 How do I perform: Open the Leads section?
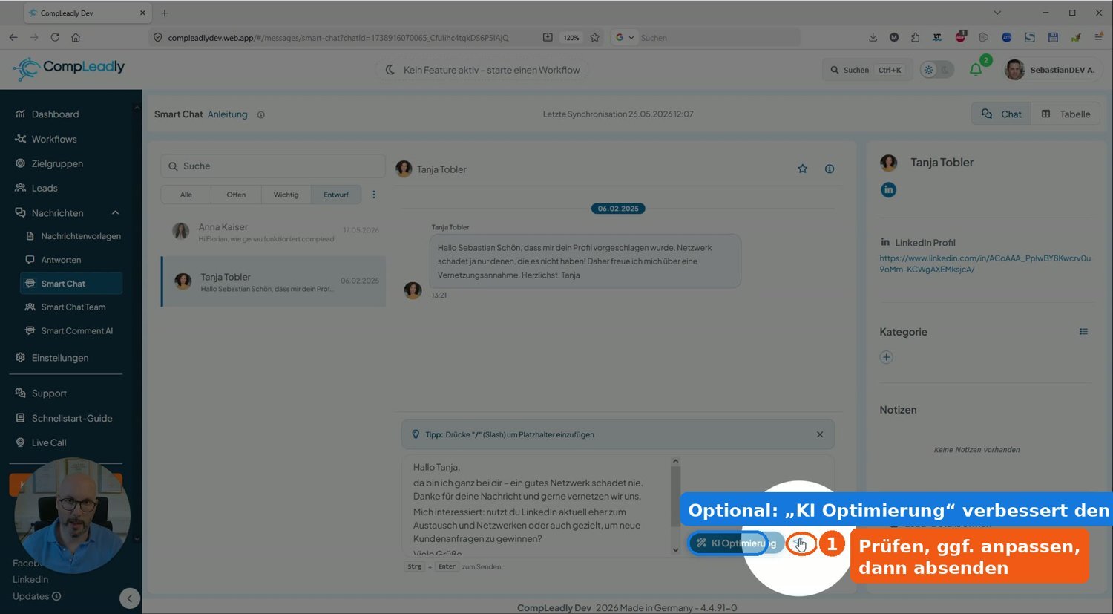[x=44, y=188]
